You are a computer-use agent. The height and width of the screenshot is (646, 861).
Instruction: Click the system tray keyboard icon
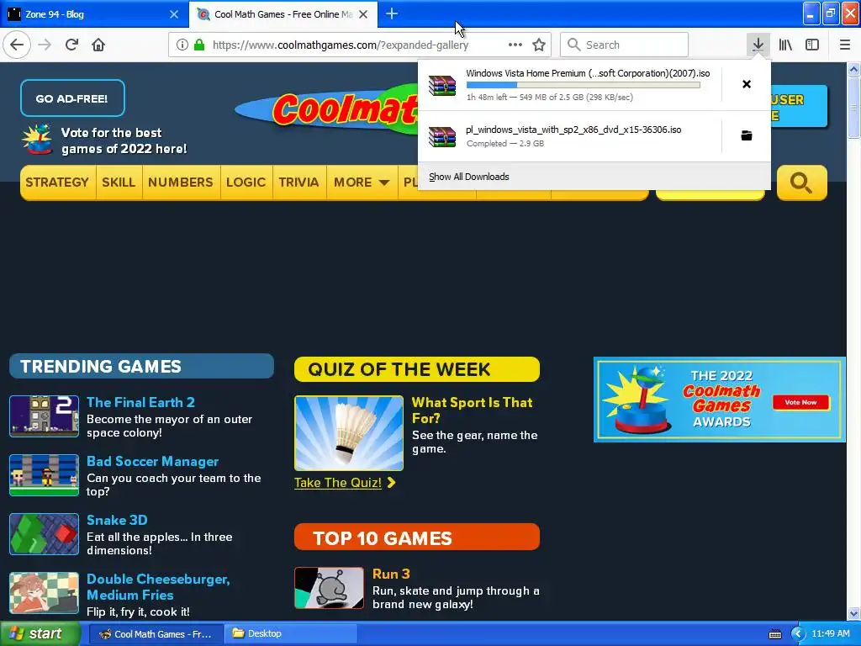(774, 634)
